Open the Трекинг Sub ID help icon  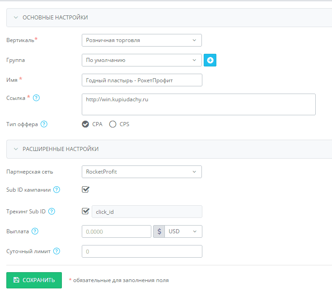click(x=51, y=212)
